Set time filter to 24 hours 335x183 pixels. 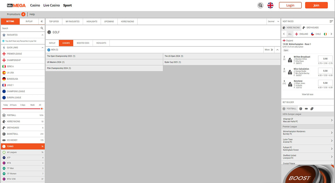pyautogui.click(x=13, y=105)
